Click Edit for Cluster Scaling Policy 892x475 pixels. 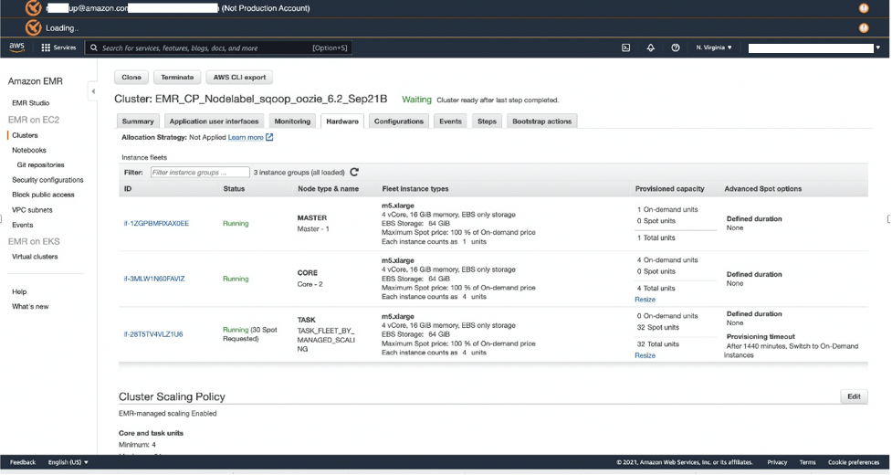(x=854, y=396)
